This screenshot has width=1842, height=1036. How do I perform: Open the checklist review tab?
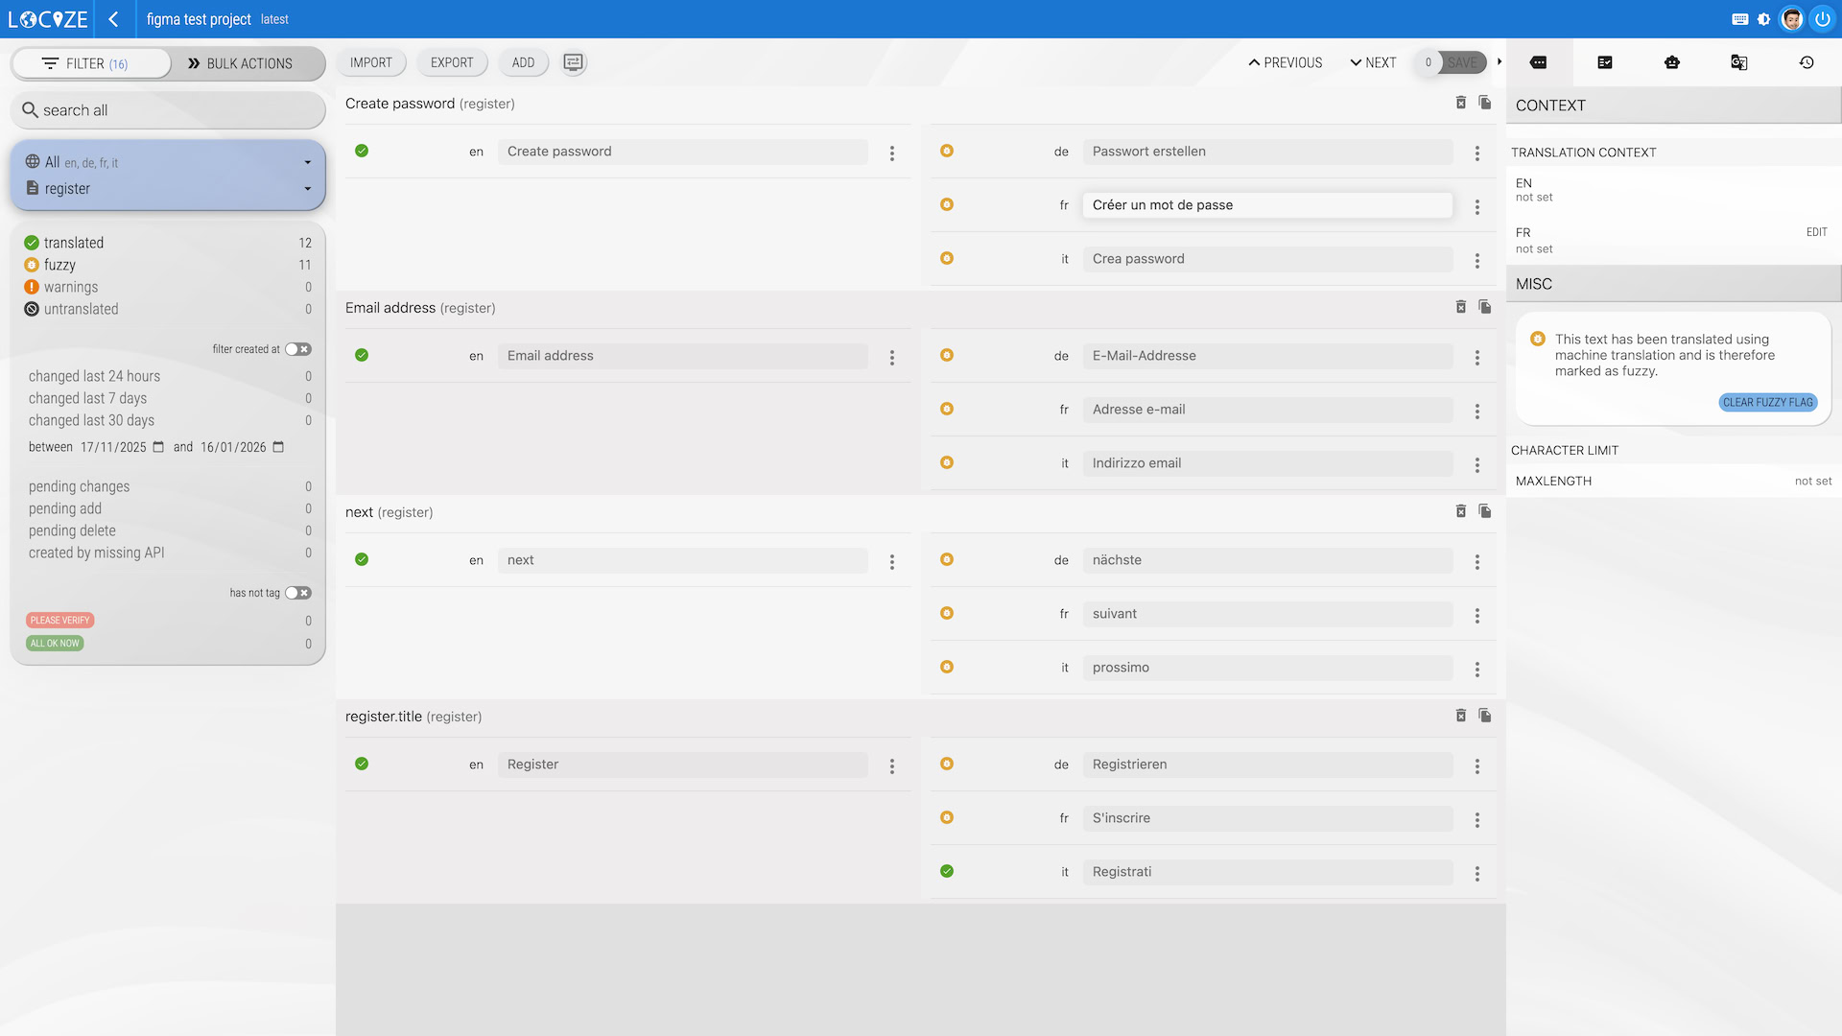1605,62
